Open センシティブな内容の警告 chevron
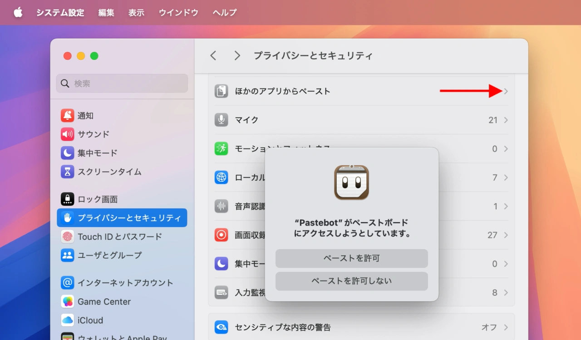 (x=506, y=327)
